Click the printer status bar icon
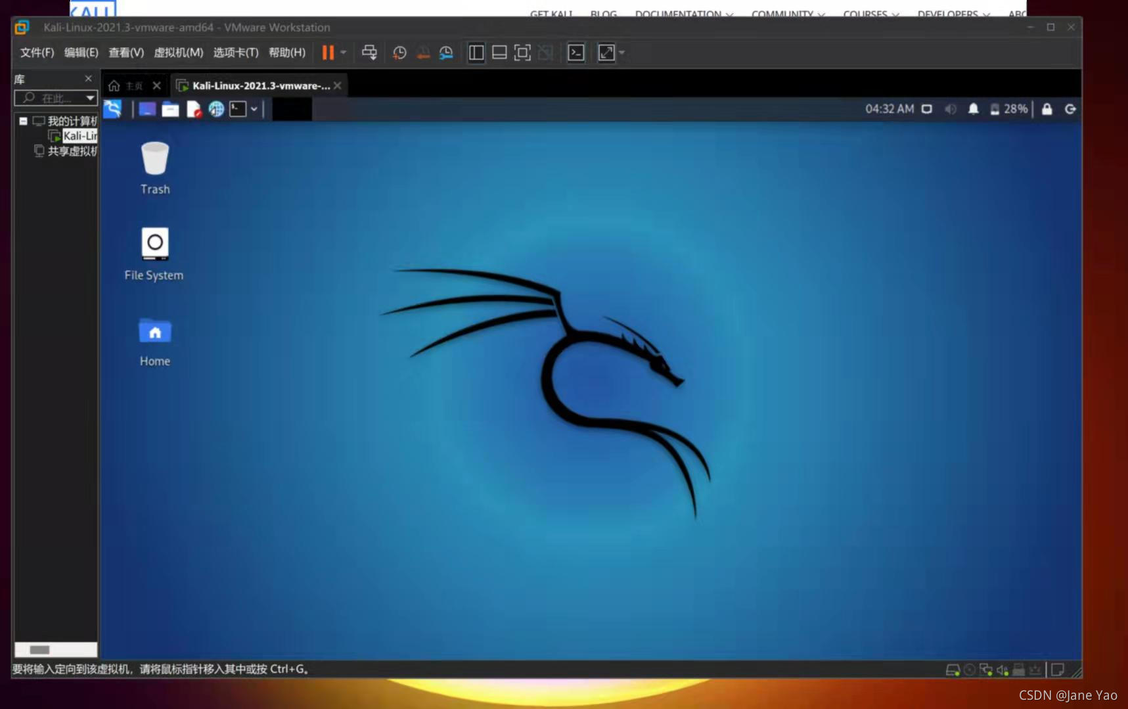This screenshot has width=1128, height=709. (x=1018, y=670)
